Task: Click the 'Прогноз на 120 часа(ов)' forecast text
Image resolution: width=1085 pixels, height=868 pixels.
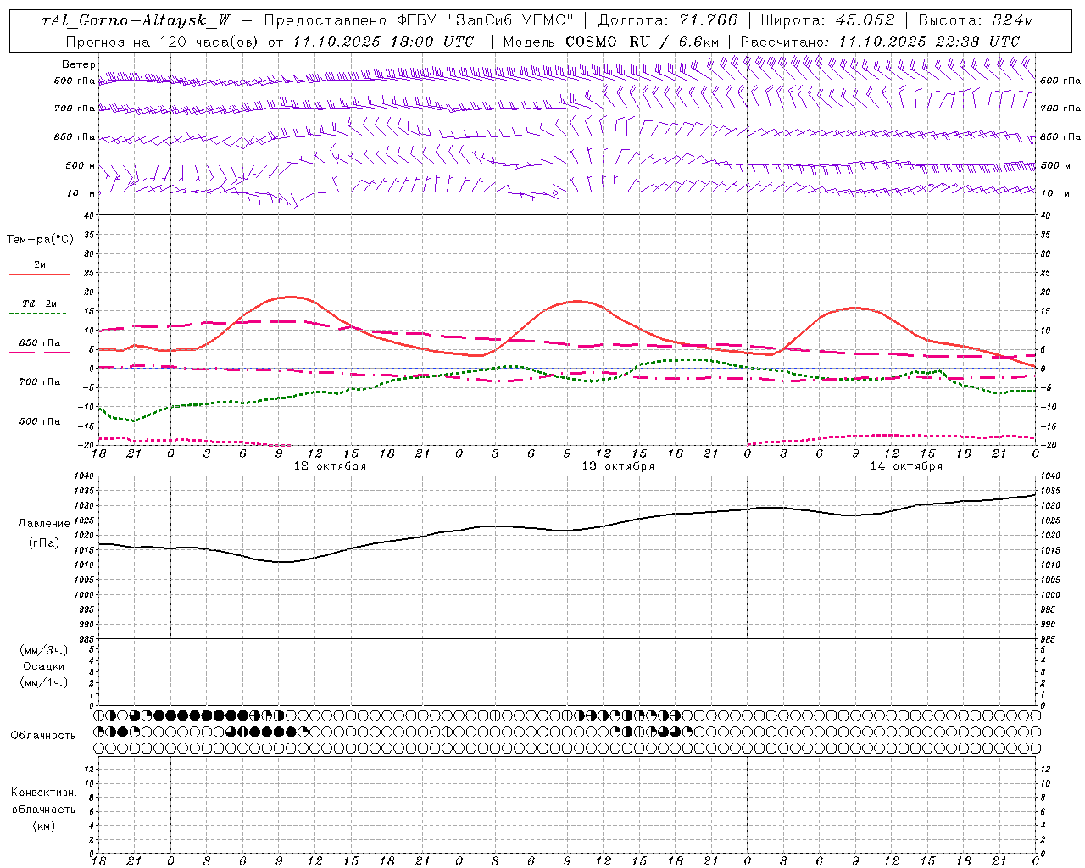Action: pyautogui.click(x=163, y=42)
